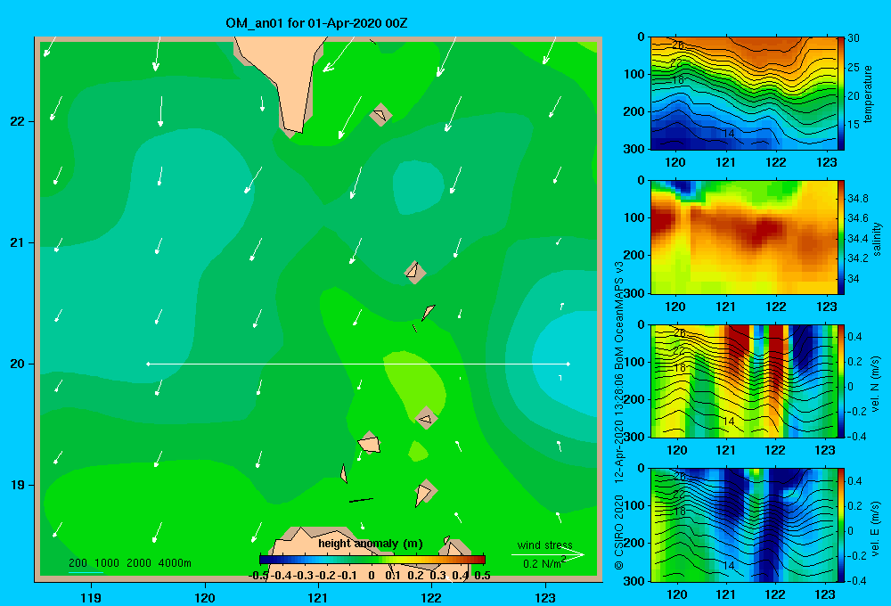The image size is (891, 606).
Task: Click the 'salinity' axis label
Action: 877,239
